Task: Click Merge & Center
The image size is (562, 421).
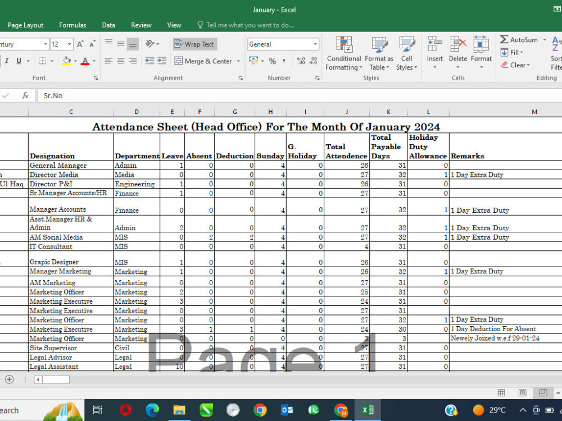Action: 203,61
